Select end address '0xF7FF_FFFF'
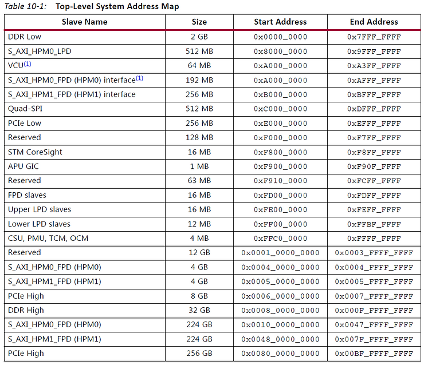The width and height of the screenshot is (424, 365). 374,138
